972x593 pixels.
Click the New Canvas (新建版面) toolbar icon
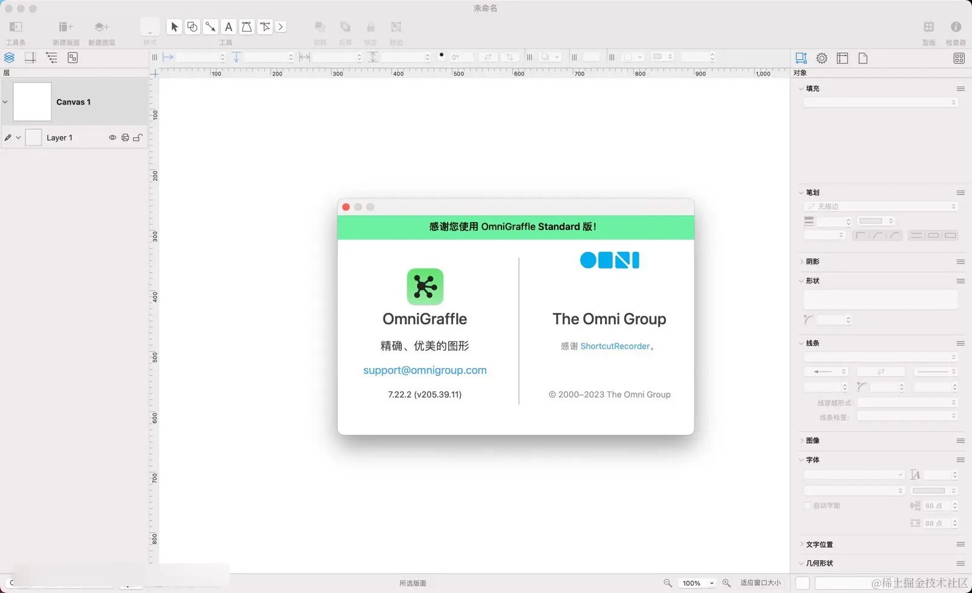(65, 27)
